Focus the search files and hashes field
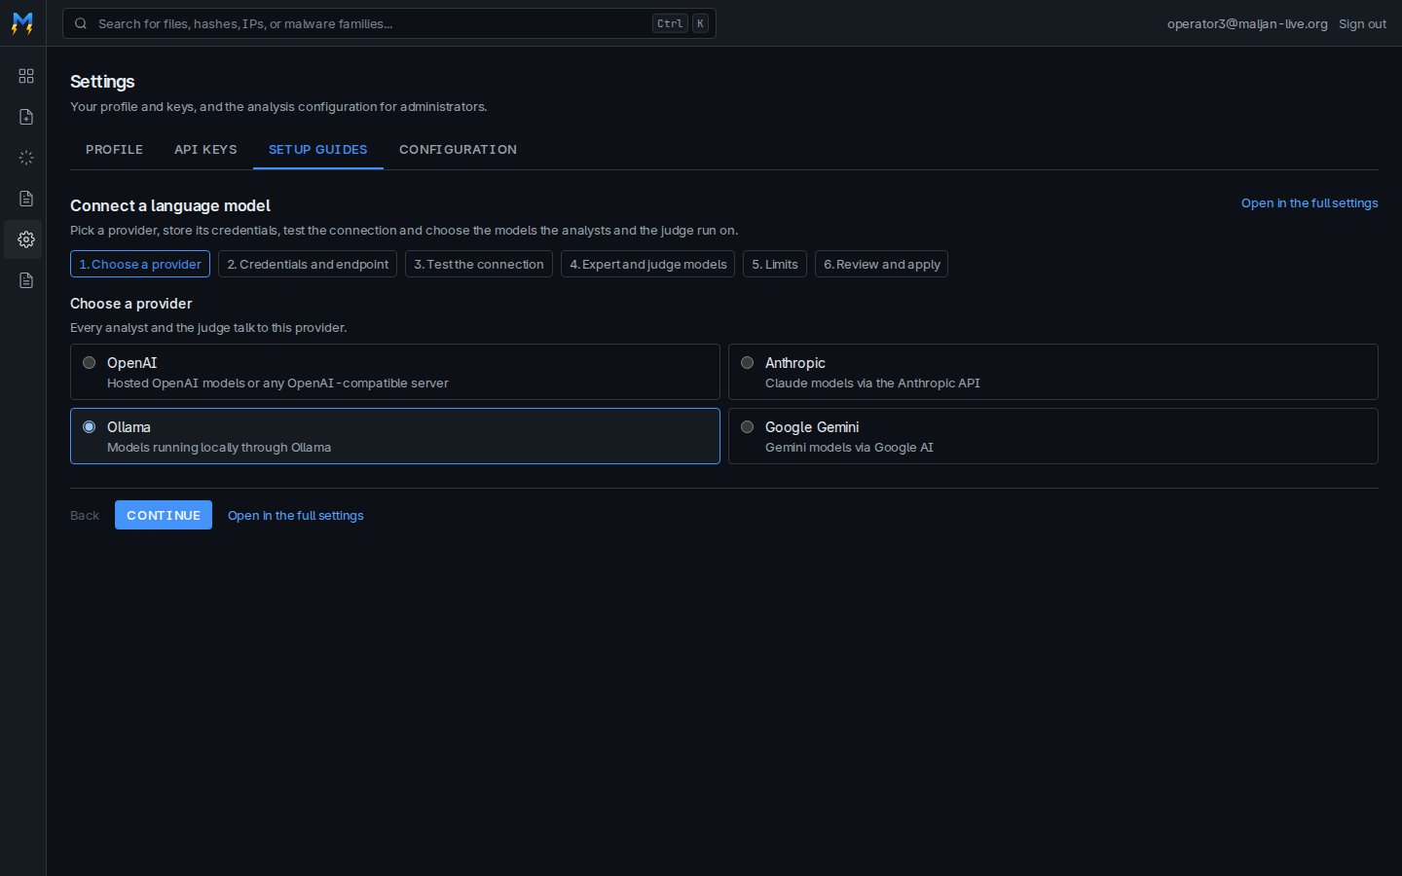Image resolution: width=1402 pixels, height=876 pixels. (x=389, y=23)
